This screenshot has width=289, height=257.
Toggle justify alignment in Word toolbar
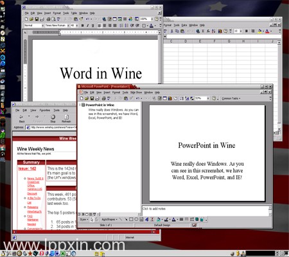pyautogui.click(x=115, y=26)
